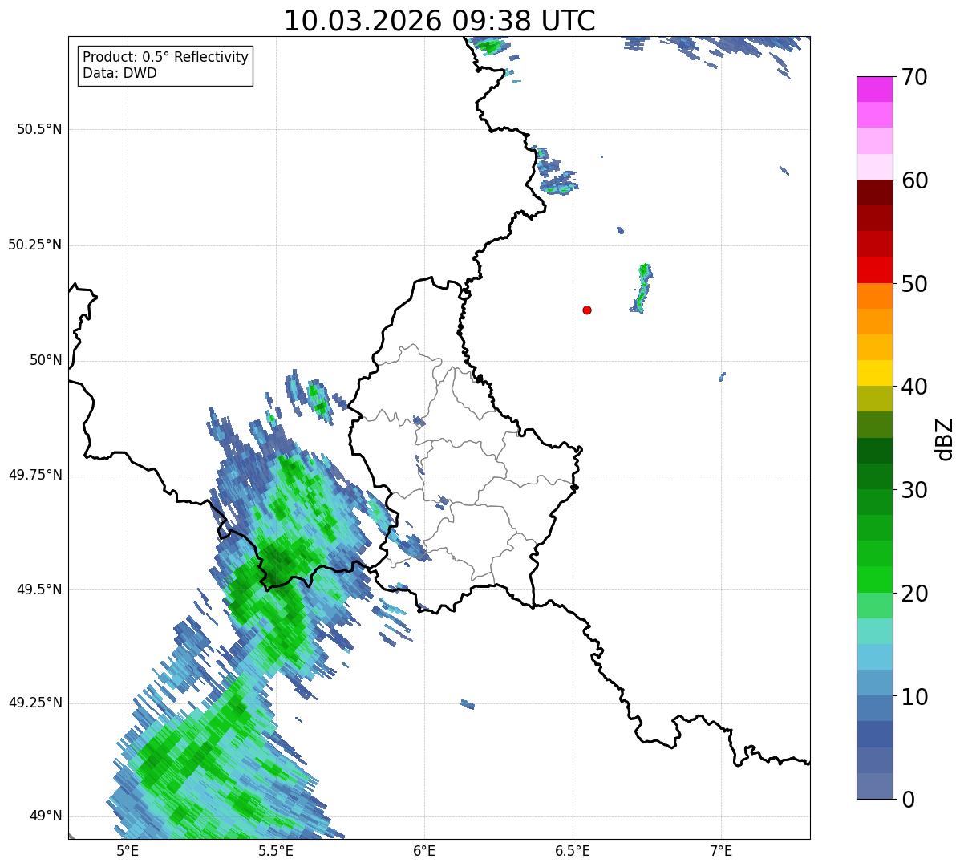Click the light cyan swatch above 10
964x867 pixels.
coord(874,658)
